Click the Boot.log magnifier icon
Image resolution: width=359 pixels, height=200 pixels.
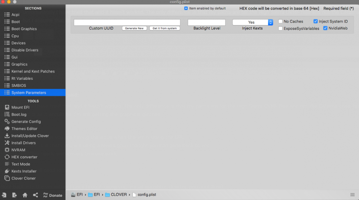[x=7, y=114]
